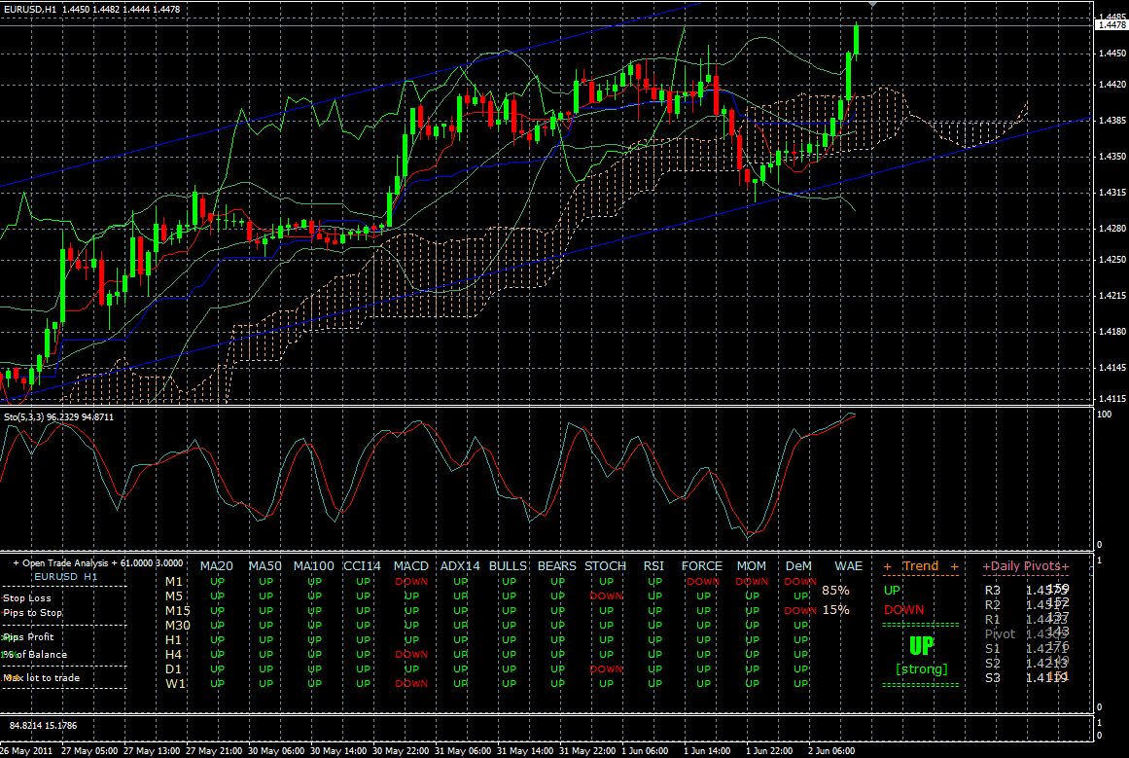Click the red DOWN in M5 STOCH cell

tap(606, 596)
